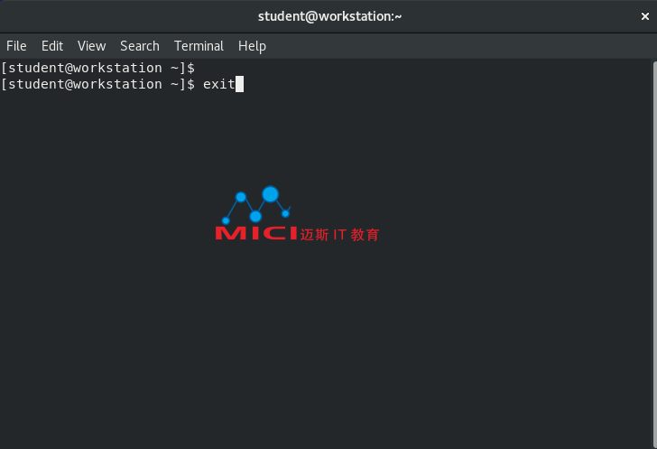Click the small leftmost blue logo dot
This screenshot has width=657, height=449.
226,220
